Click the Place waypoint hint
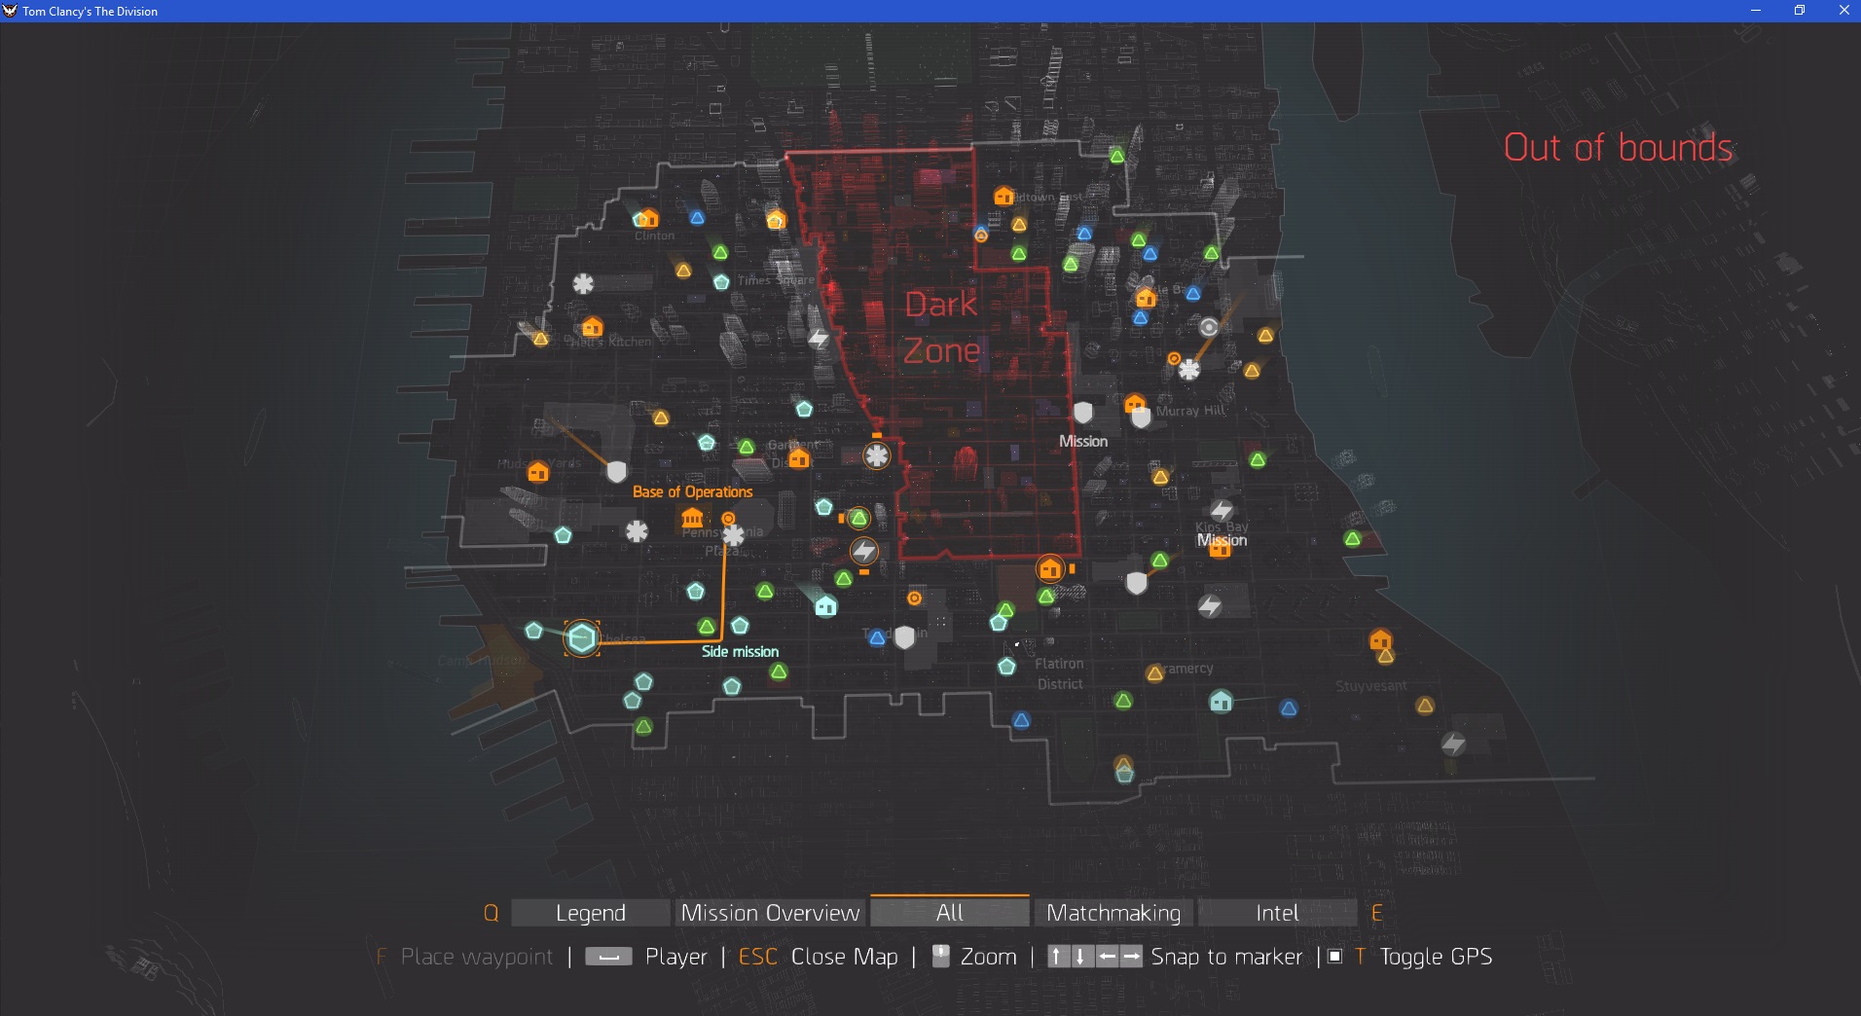The width and height of the screenshot is (1861, 1016). (464, 957)
